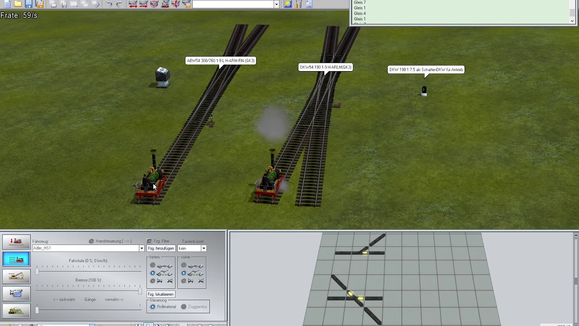
Task: Select the middle rear coupling option under hinten
Action: (x=153, y=273)
